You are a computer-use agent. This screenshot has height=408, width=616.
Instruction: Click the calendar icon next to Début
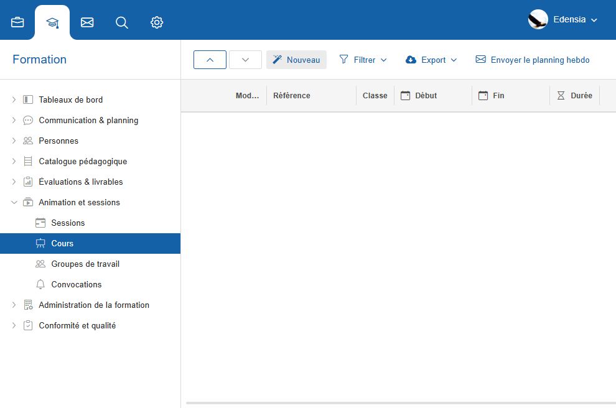tap(405, 95)
